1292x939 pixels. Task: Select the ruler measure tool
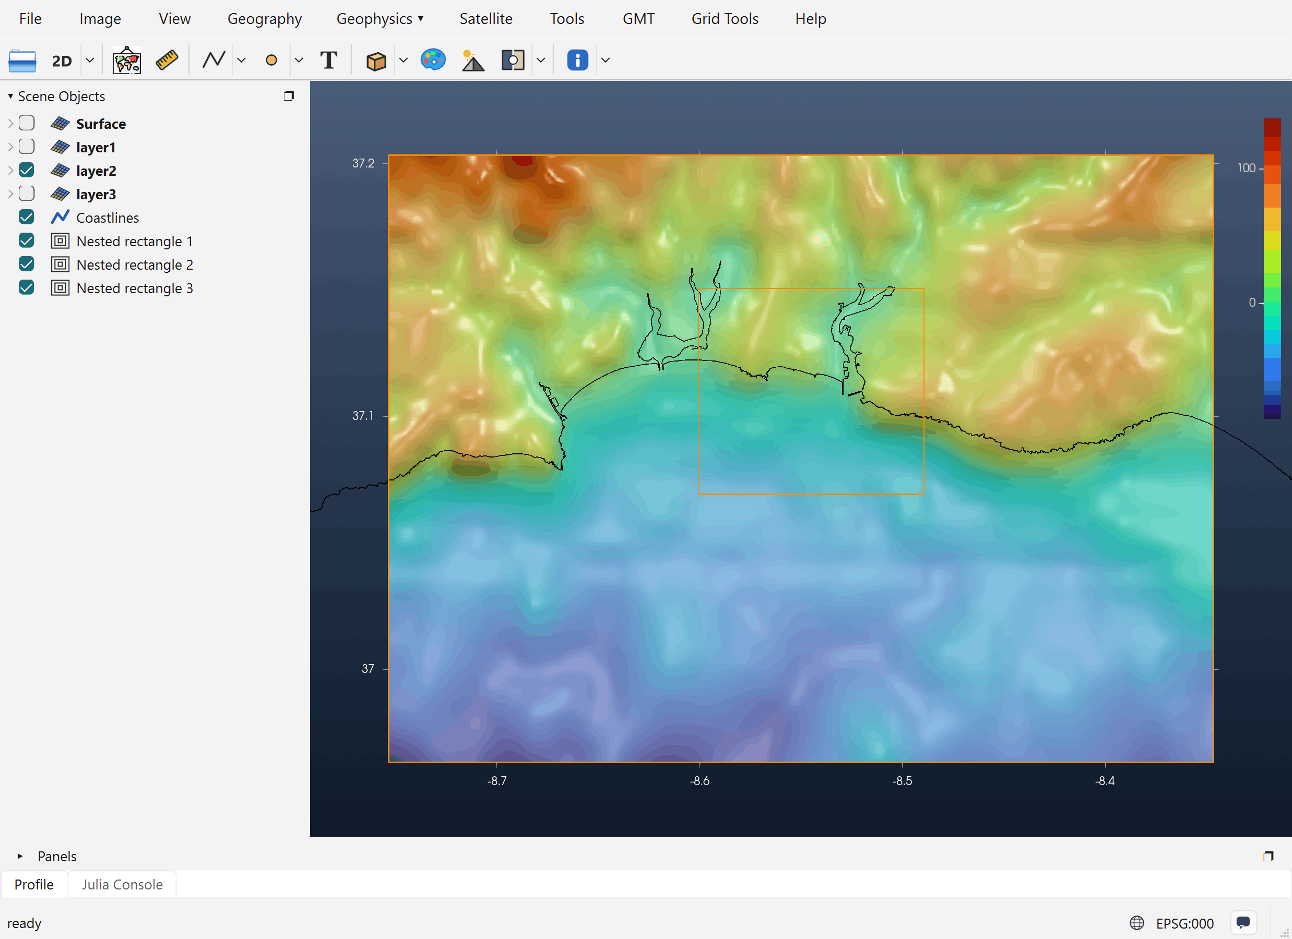(167, 61)
